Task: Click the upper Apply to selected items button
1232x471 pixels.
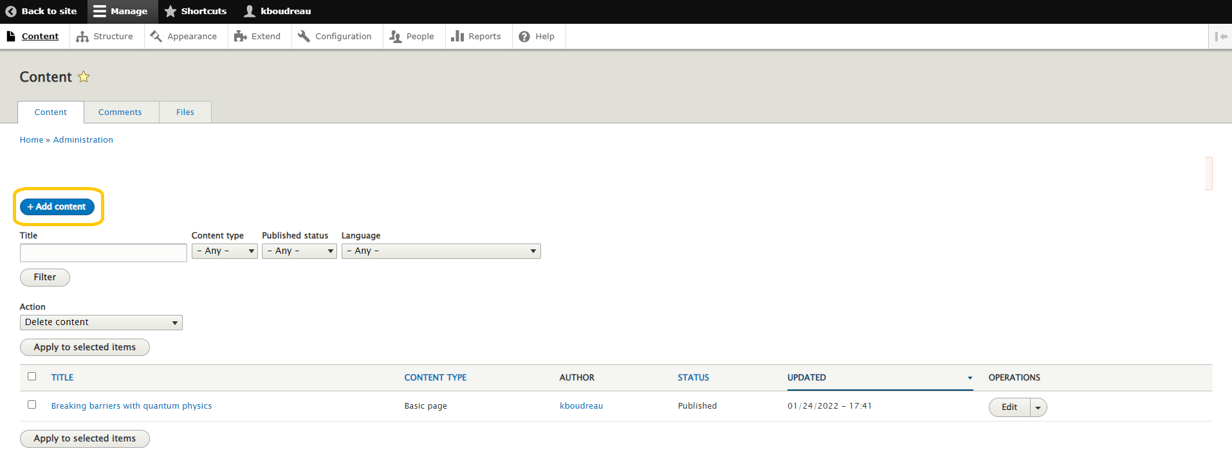Action: click(85, 348)
